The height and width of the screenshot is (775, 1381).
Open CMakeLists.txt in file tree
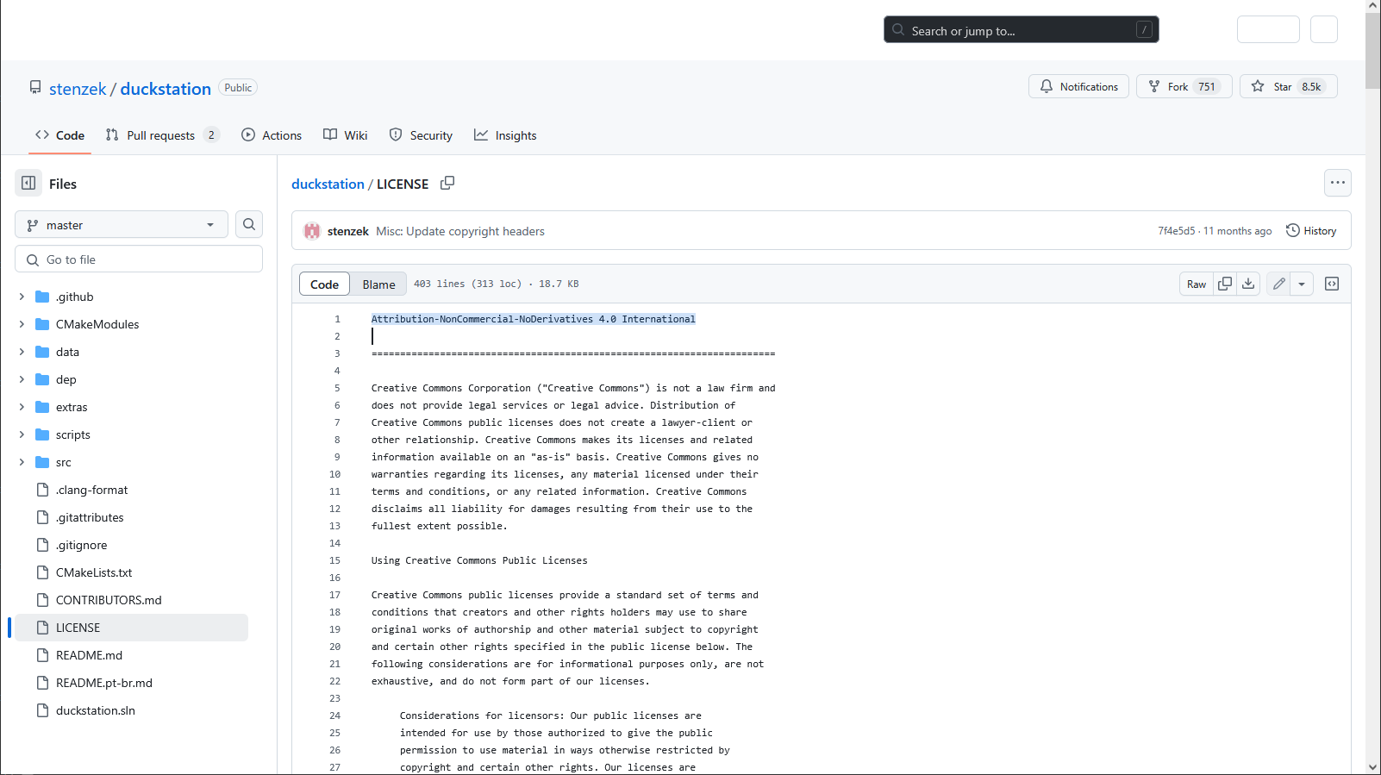click(94, 572)
